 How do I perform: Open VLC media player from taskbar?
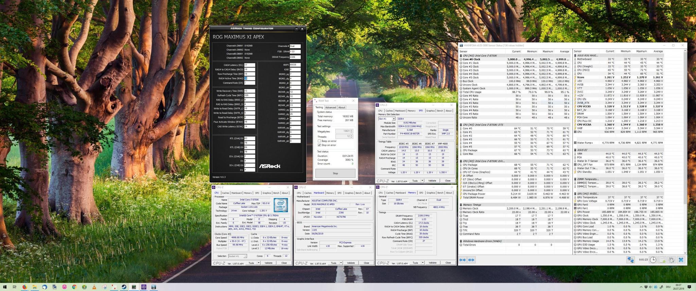pyautogui.click(x=94, y=287)
